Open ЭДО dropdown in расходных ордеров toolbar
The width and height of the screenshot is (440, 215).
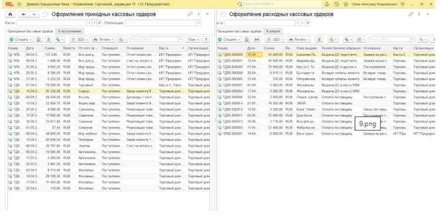pos(275,39)
